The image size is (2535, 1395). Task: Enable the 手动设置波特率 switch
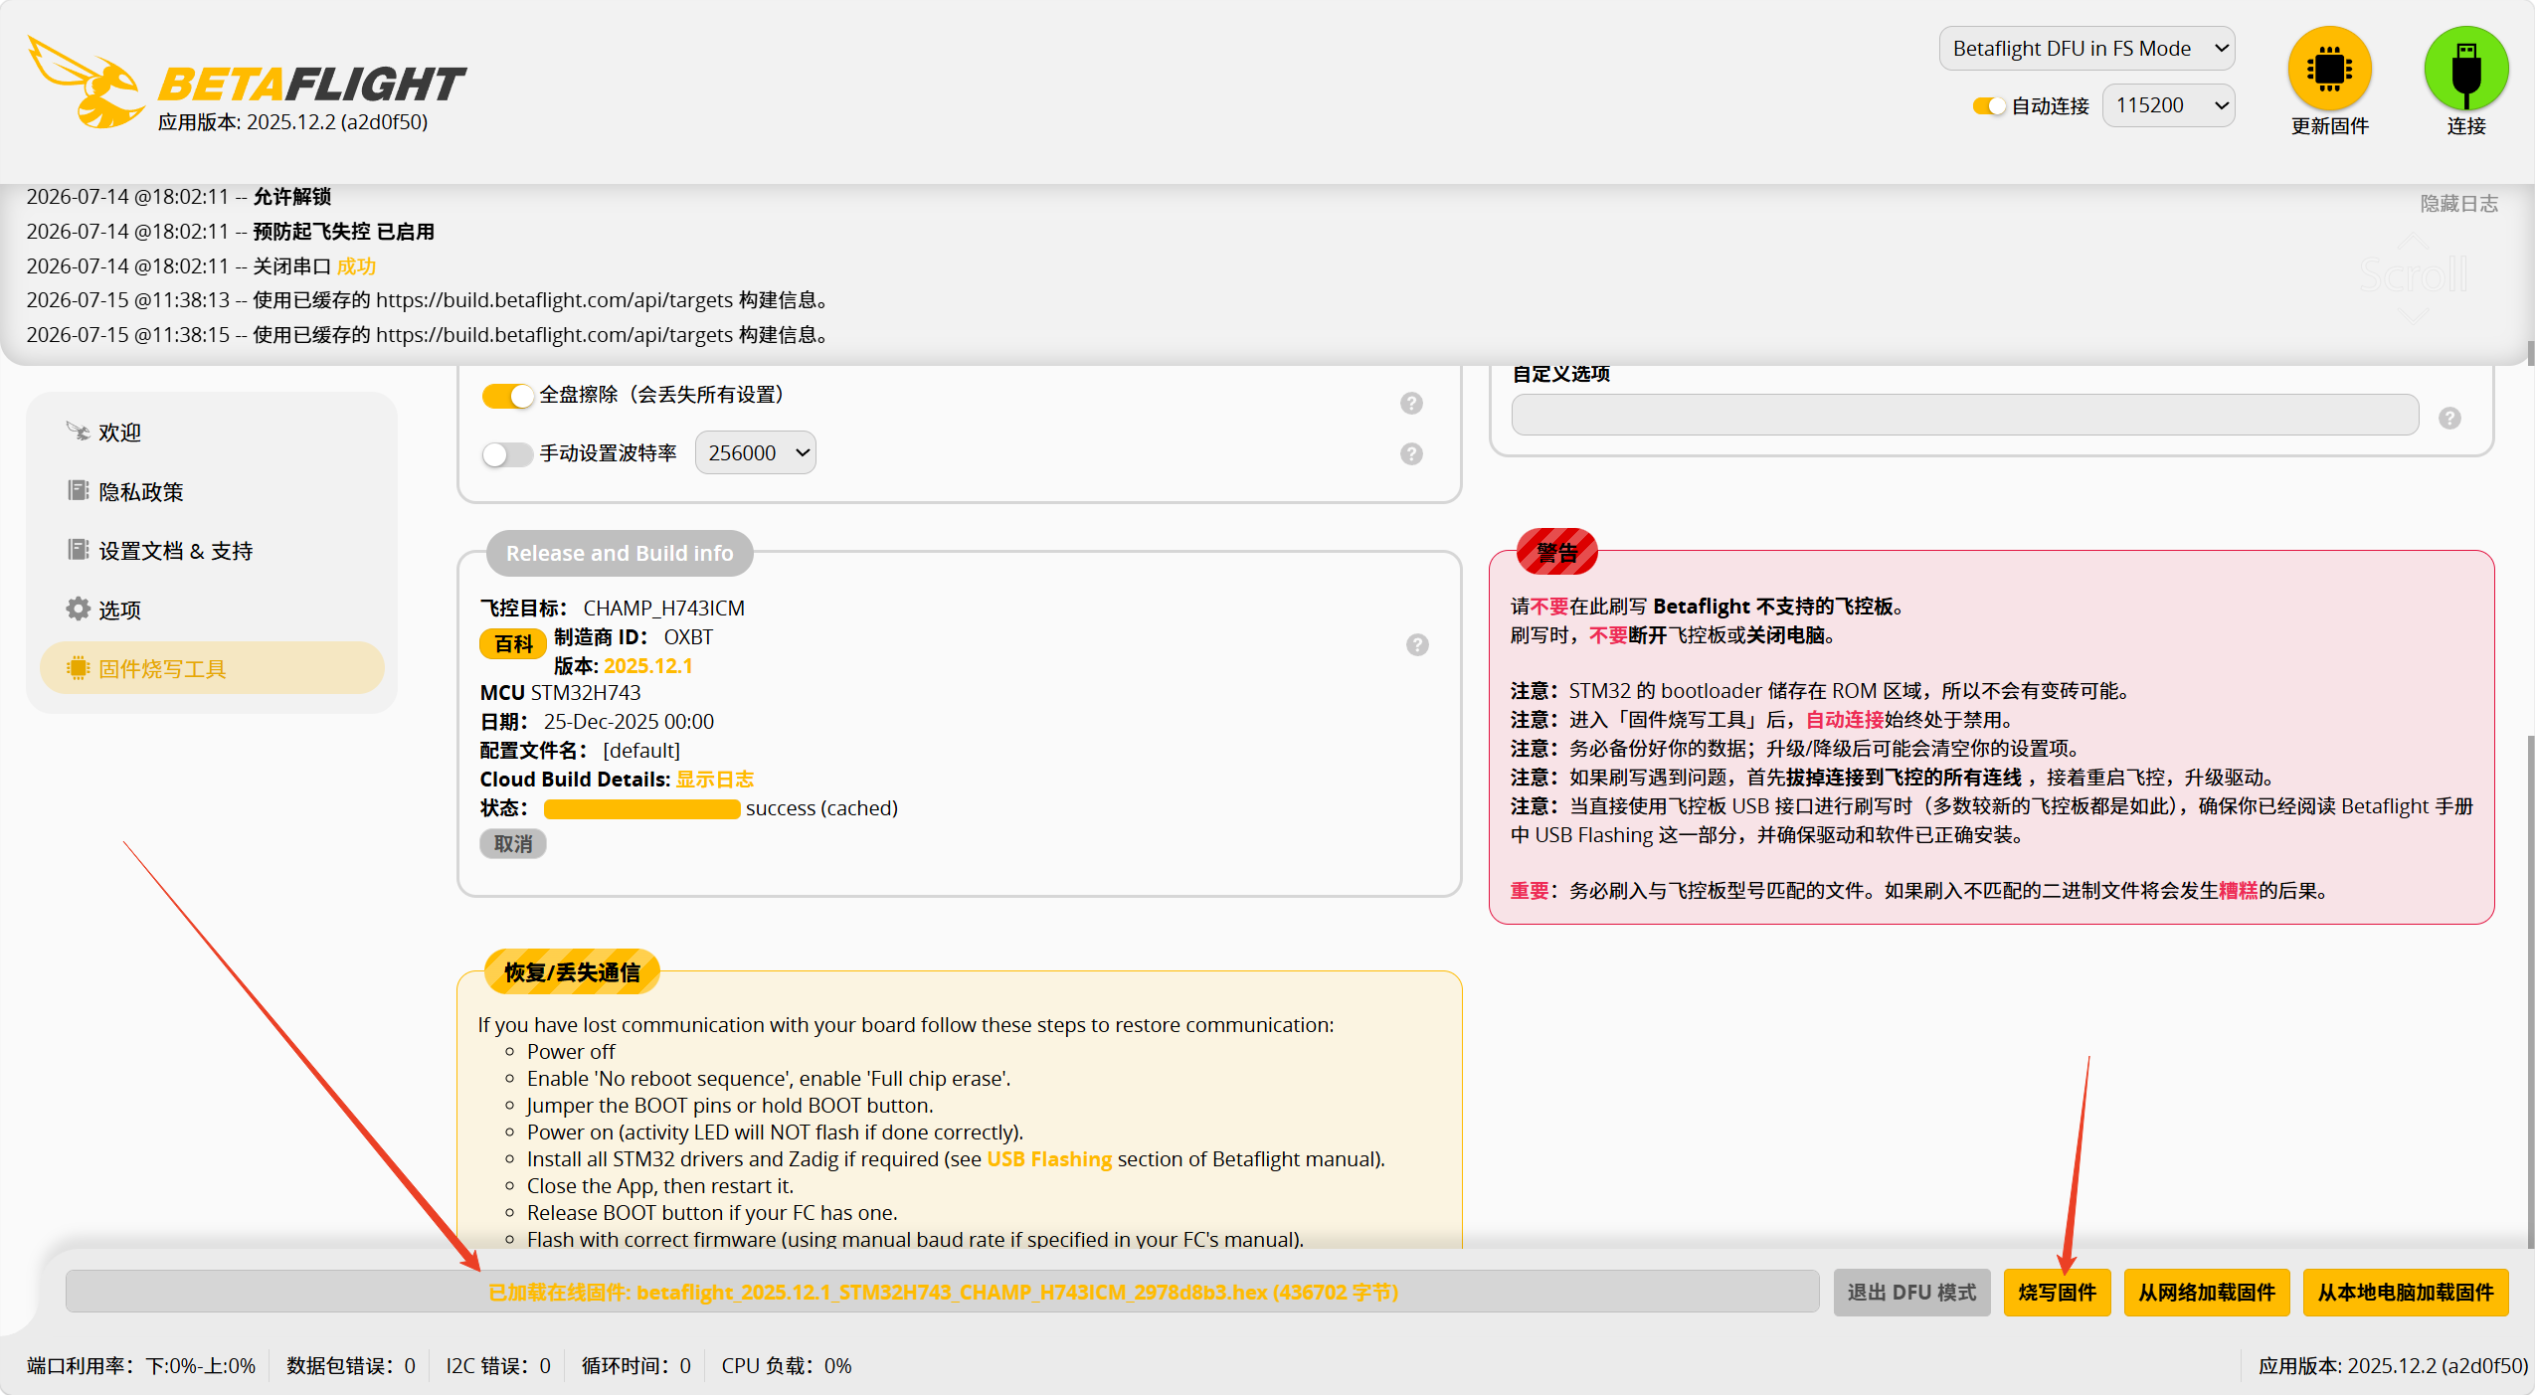pyautogui.click(x=508, y=454)
